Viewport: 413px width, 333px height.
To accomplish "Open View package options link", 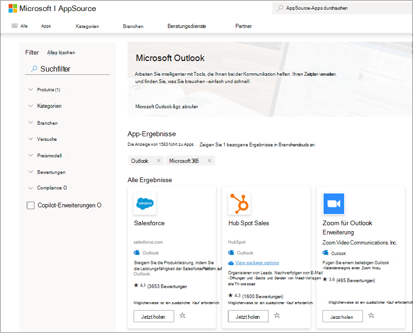I will click(257, 263).
